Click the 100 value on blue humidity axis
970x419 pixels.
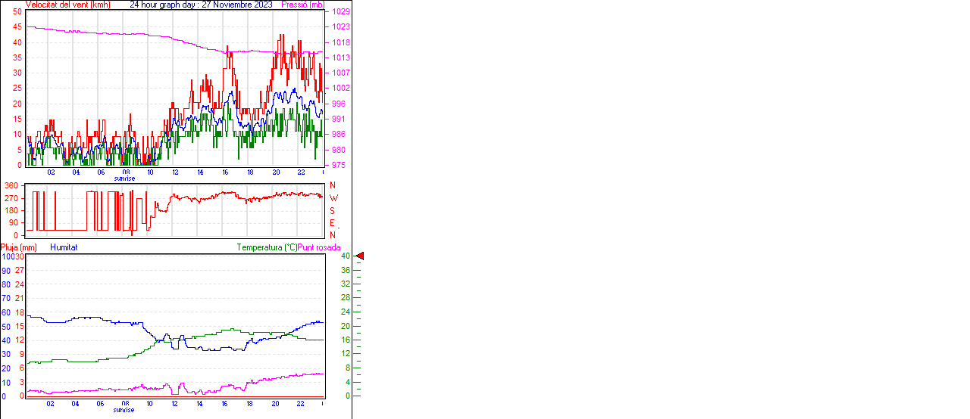click(7, 256)
